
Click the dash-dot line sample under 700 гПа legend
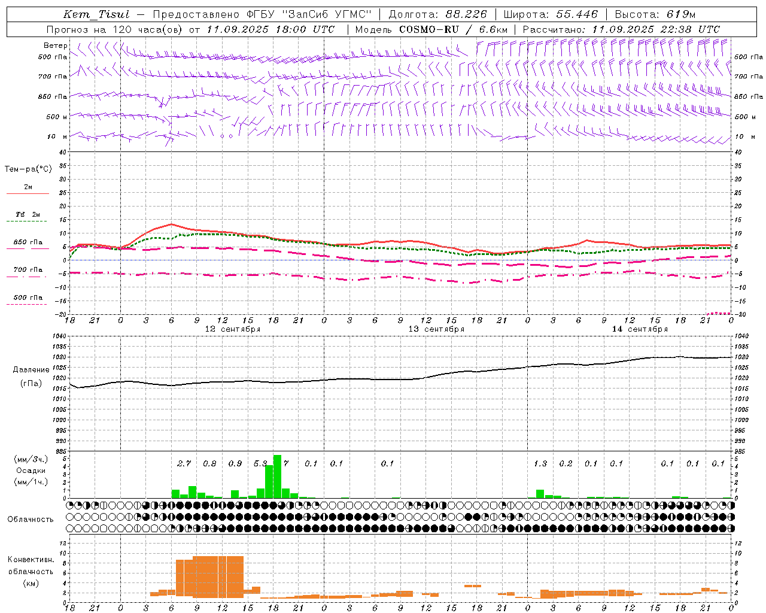click(x=26, y=277)
